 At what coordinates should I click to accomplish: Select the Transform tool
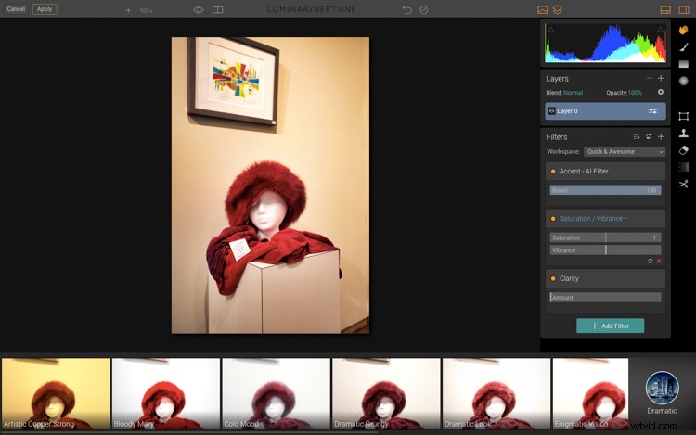(x=684, y=116)
